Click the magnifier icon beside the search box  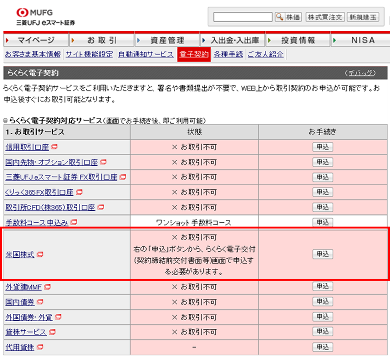(x=279, y=17)
